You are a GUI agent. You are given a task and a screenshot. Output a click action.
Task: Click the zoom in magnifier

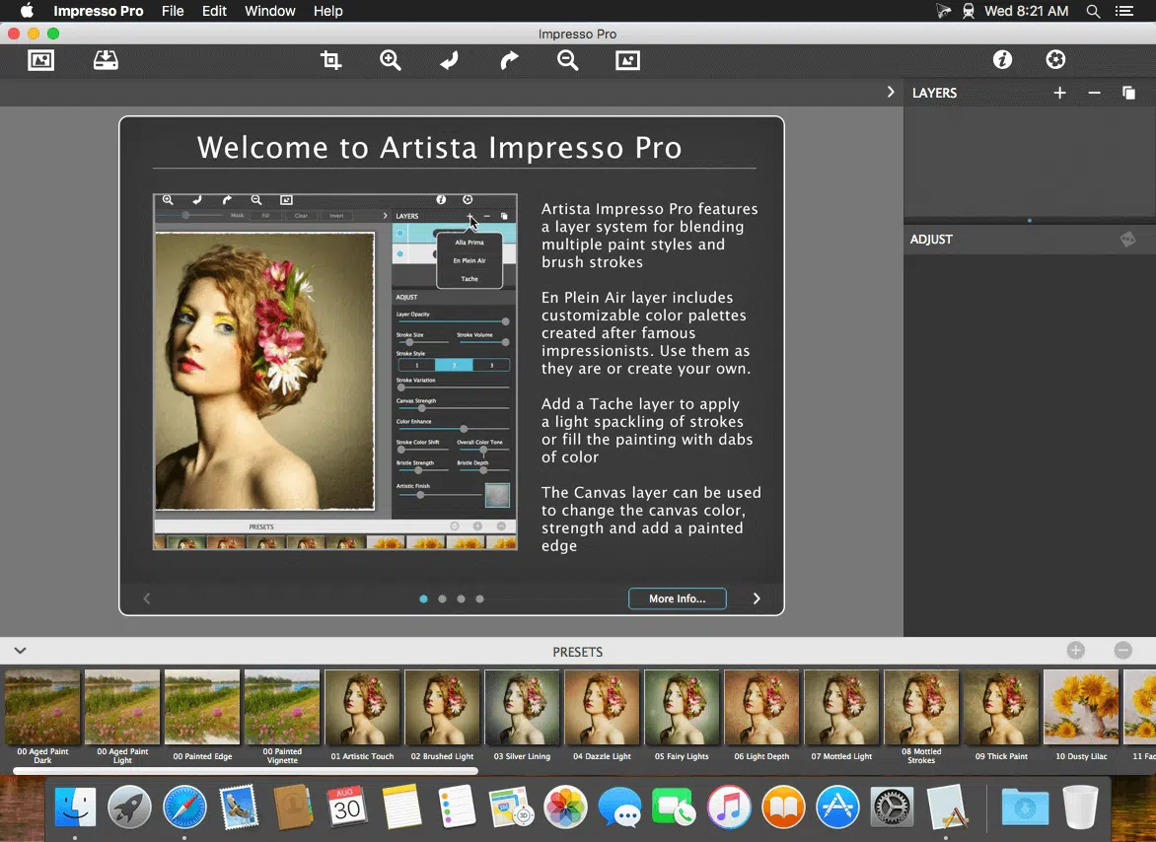(x=391, y=61)
